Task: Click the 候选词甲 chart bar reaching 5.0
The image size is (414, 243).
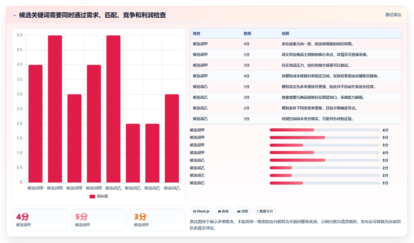Action: point(55,109)
